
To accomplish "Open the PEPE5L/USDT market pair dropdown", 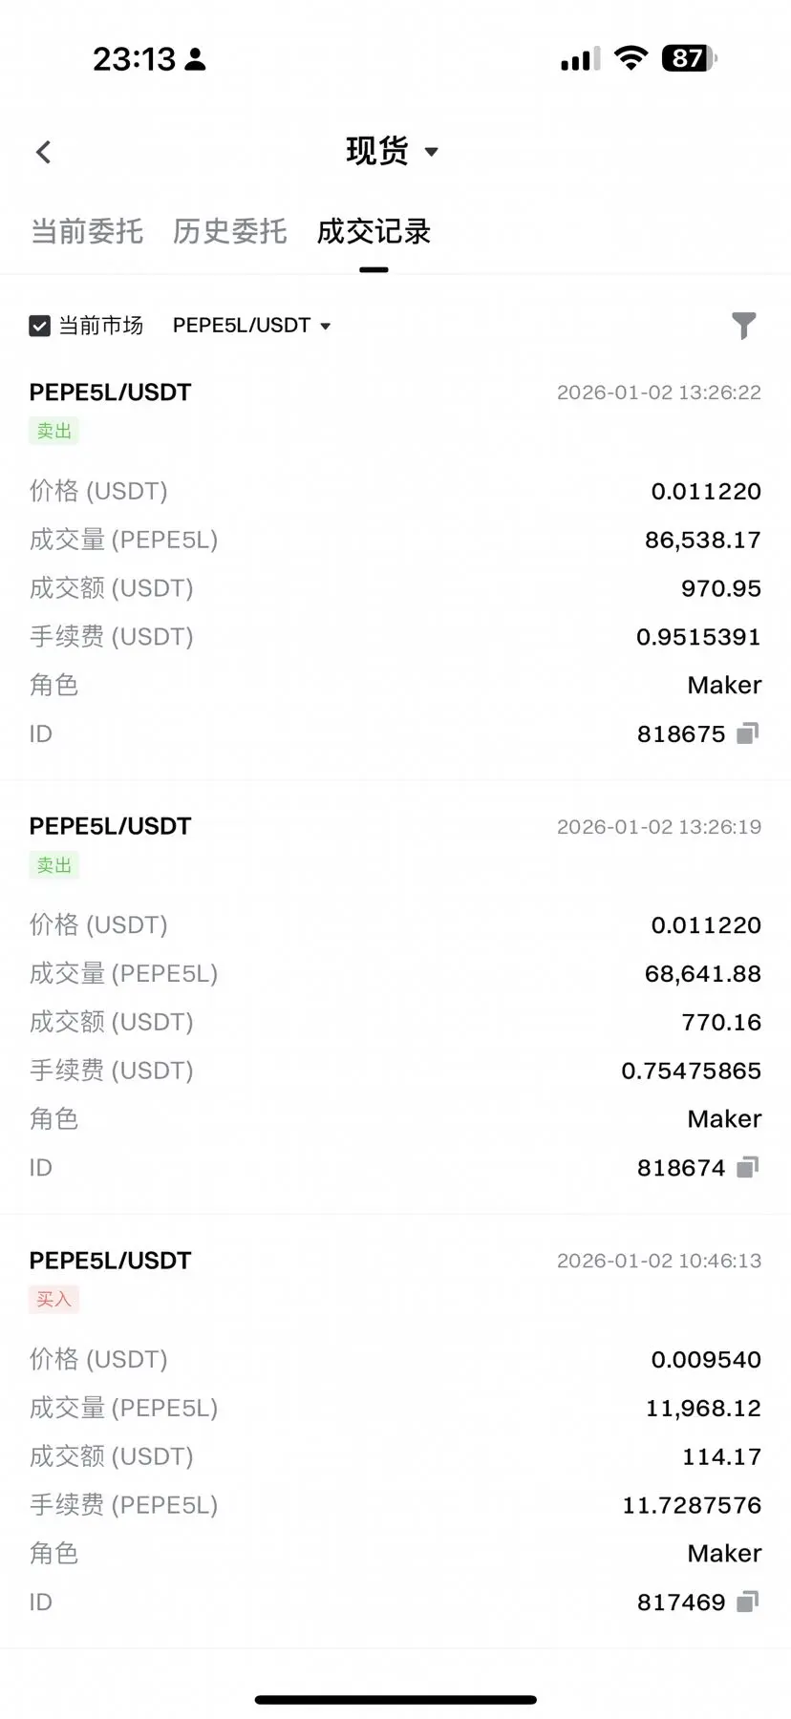I will coord(251,326).
